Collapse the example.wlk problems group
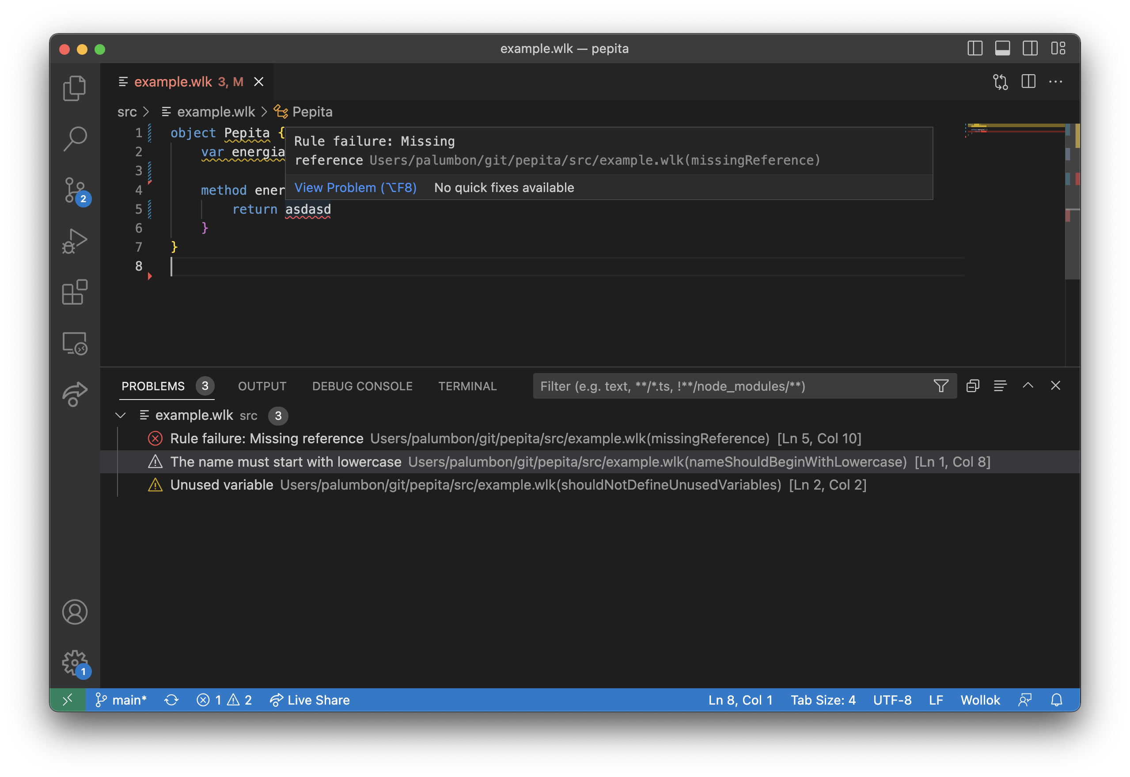 120,415
